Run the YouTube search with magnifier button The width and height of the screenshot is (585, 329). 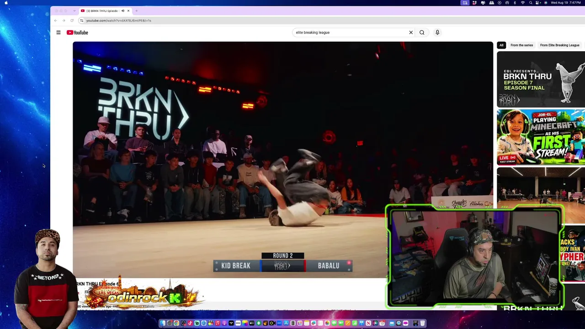point(422,32)
